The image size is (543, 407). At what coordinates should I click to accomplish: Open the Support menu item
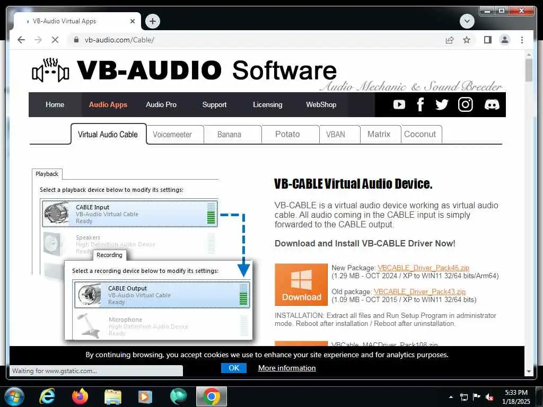(x=214, y=104)
